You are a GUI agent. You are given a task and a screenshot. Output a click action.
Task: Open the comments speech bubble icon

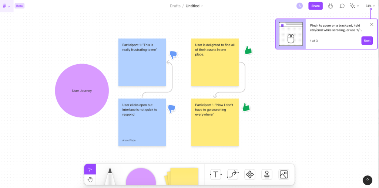[x=342, y=6]
